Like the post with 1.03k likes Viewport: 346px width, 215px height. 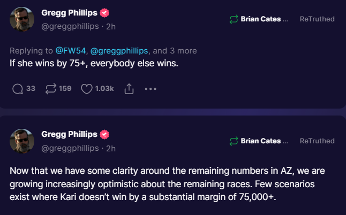point(87,89)
